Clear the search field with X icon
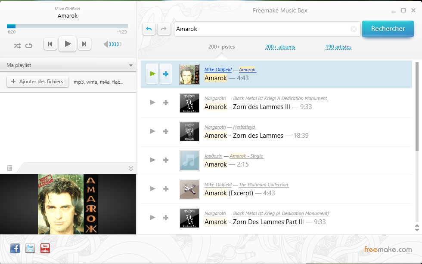 [354, 29]
